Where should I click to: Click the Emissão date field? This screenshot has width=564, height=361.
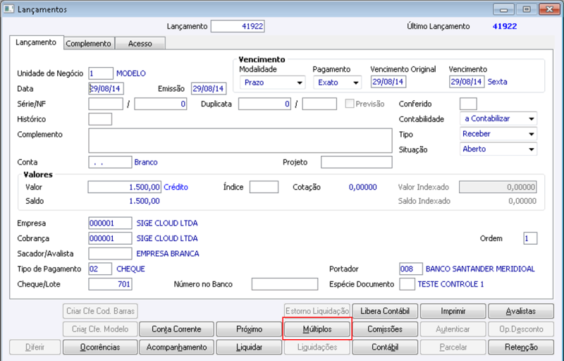point(209,88)
